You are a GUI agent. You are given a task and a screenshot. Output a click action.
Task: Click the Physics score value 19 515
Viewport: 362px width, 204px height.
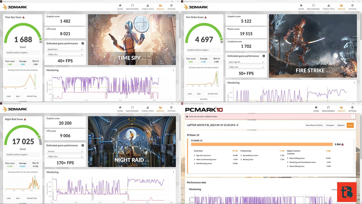246,34
